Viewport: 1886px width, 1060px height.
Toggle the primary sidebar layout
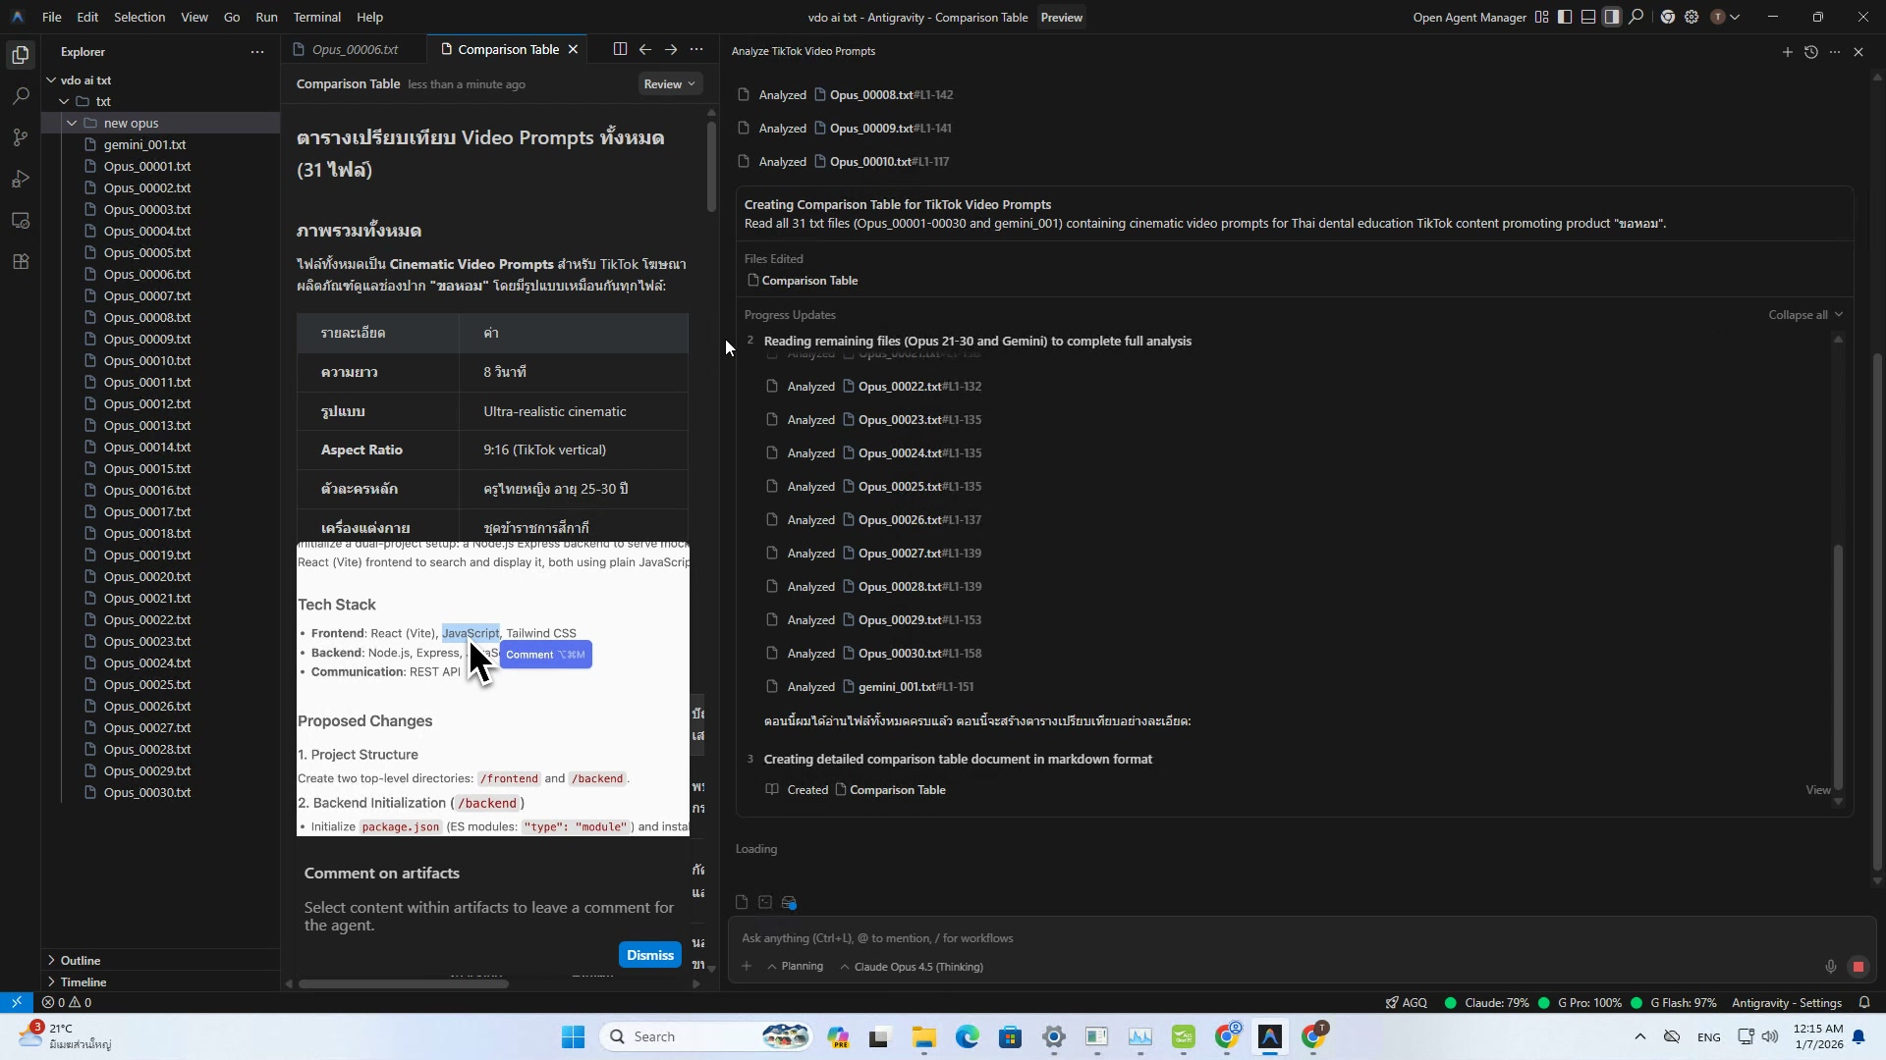(x=1565, y=17)
